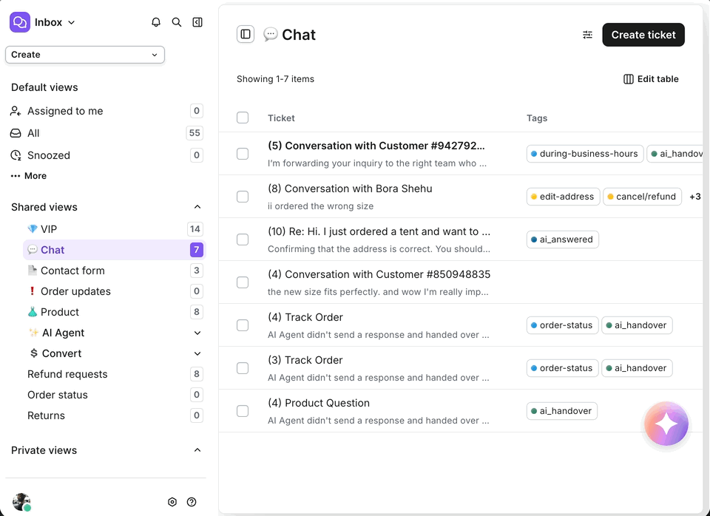
Task: Click the purple Inbox app logo
Action: [x=20, y=22]
